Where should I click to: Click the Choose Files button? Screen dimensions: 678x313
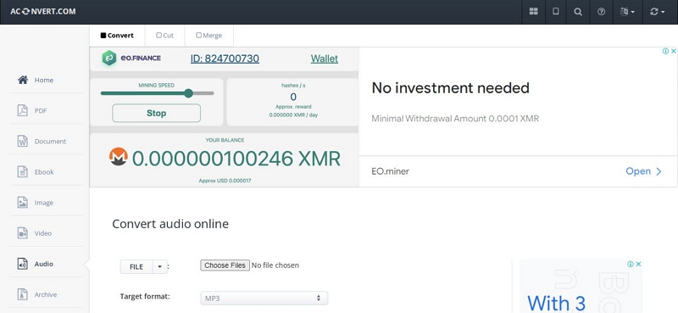pos(225,265)
